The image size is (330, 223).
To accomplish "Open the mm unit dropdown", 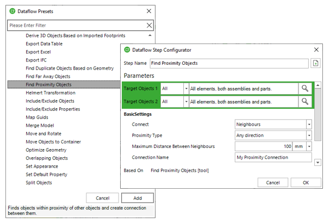I will click(x=309, y=146).
